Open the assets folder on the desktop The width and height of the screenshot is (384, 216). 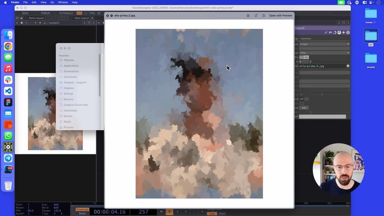tap(371, 59)
